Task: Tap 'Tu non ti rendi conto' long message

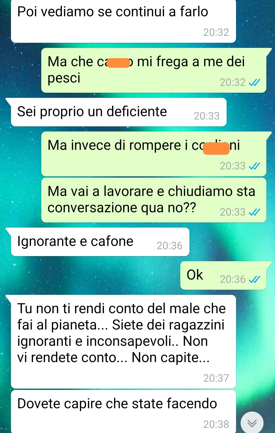Action: pos(123,342)
